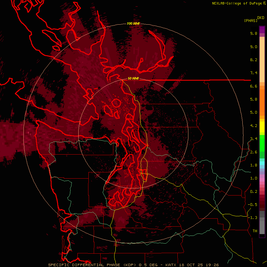This screenshot has width=267, height=267.
Task: Click the -0.5 scale value
Action: pos(252,205)
